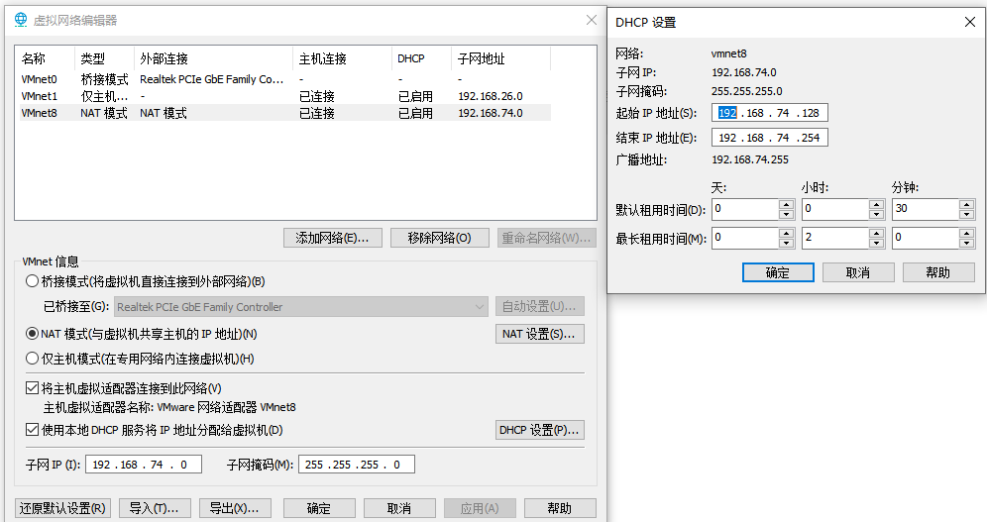Increase 最长租用时间 minutes value

tap(967, 234)
